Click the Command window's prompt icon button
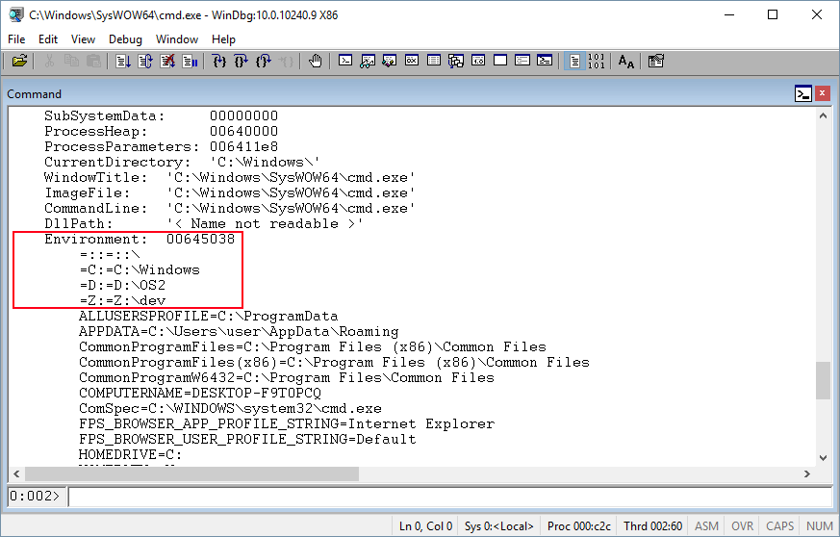The image size is (840, 537). pyautogui.click(x=803, y=93)
